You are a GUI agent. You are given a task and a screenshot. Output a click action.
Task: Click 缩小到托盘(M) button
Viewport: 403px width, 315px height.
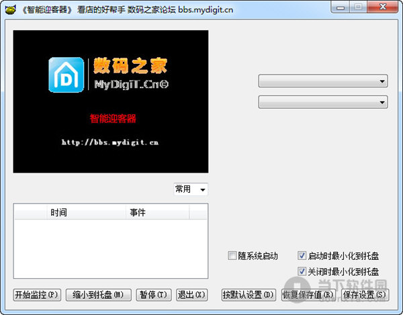coord(99,295)
